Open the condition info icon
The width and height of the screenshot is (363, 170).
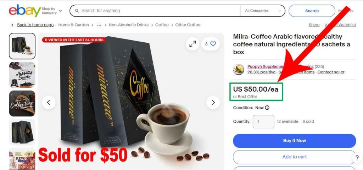tap(267, 108)
